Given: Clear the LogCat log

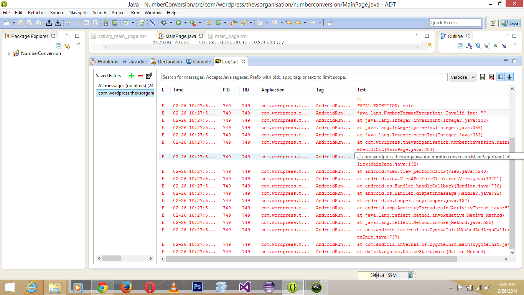Looking at the screenshot, I should 491,77.
